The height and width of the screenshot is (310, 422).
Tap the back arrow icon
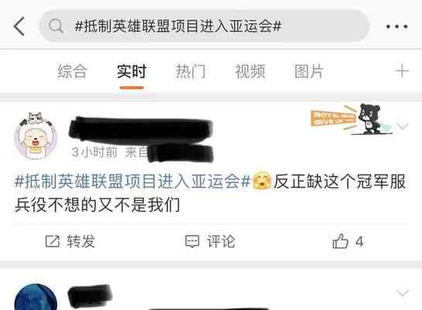19,26
